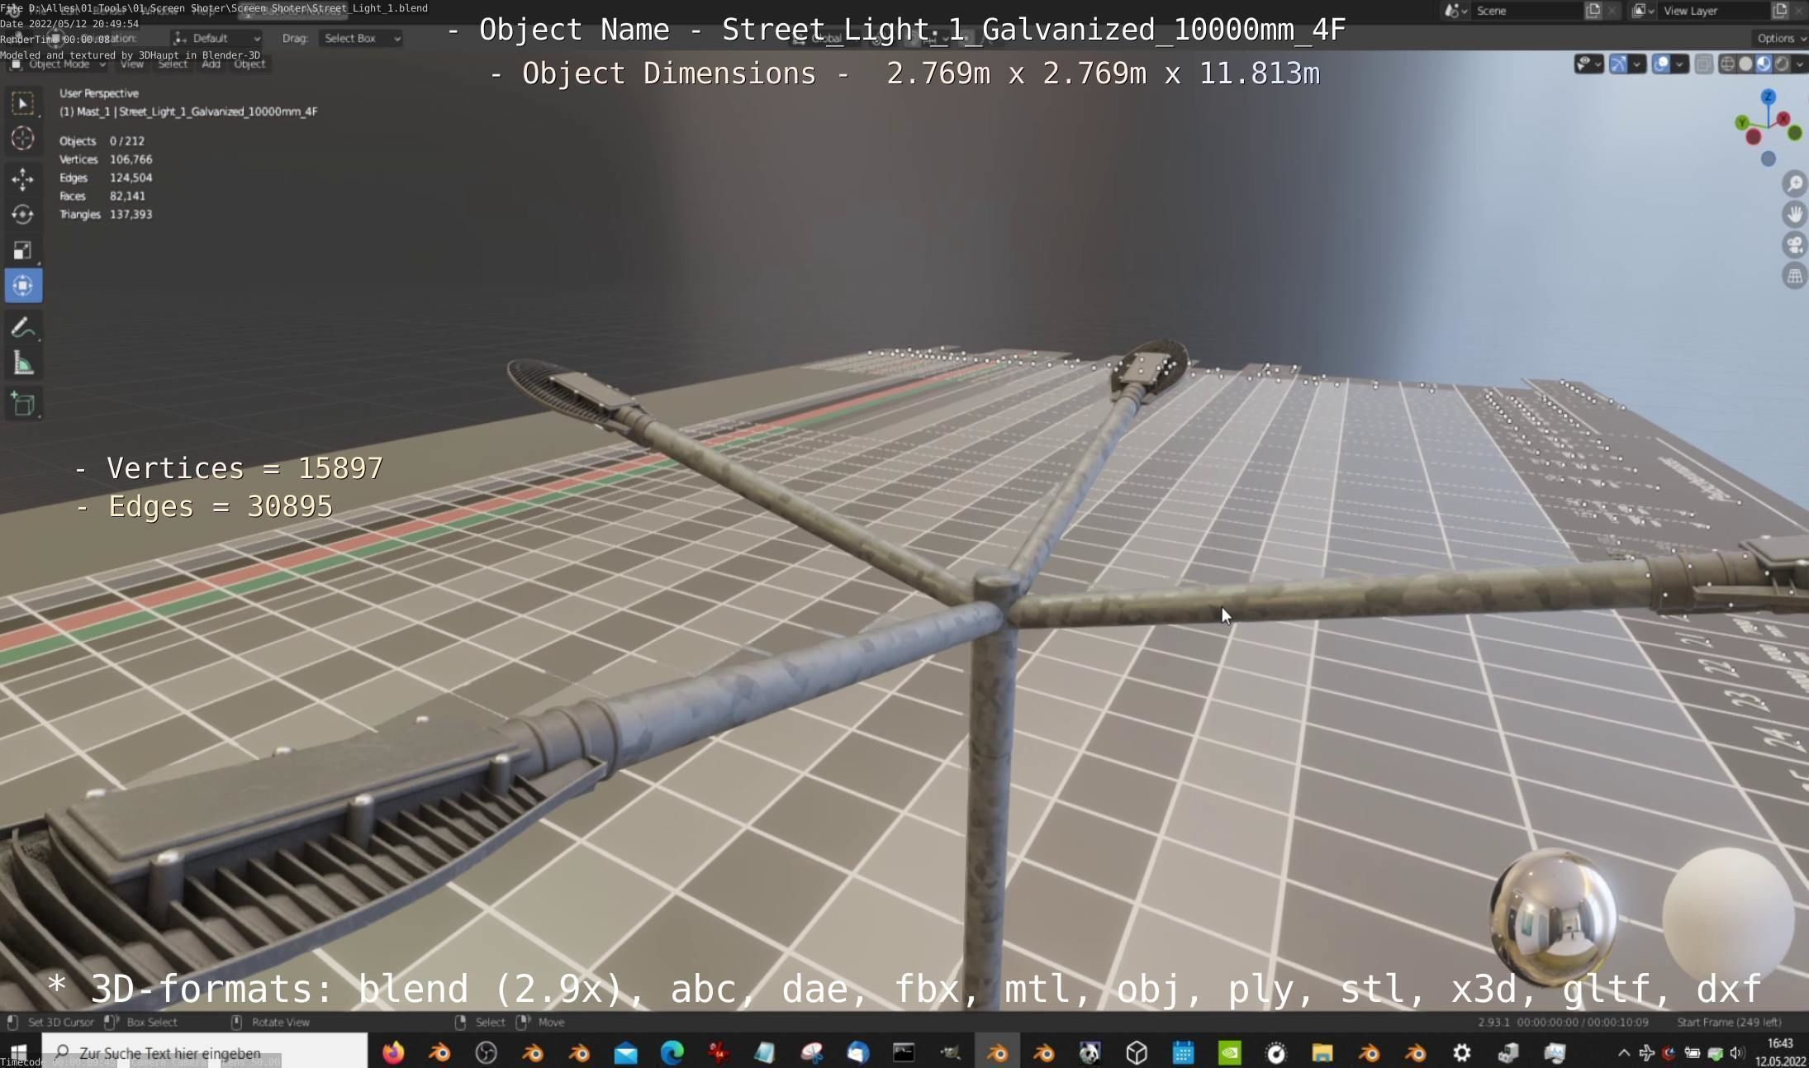Select the Select Box tool
The image size is (1809, 1068).
[x=23, y=103]
